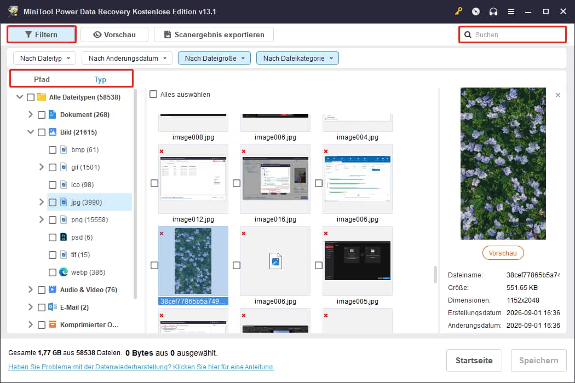Tick the checkbox for Dokument (268)
This screenshot has height=383, width=575.
[x=42, y=115]
